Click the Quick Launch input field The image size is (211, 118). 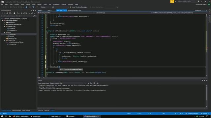(187, 1)
